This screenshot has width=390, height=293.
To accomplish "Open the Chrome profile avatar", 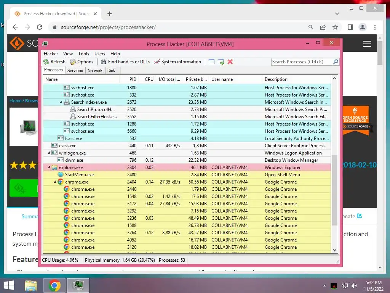I will coord(363,27).
